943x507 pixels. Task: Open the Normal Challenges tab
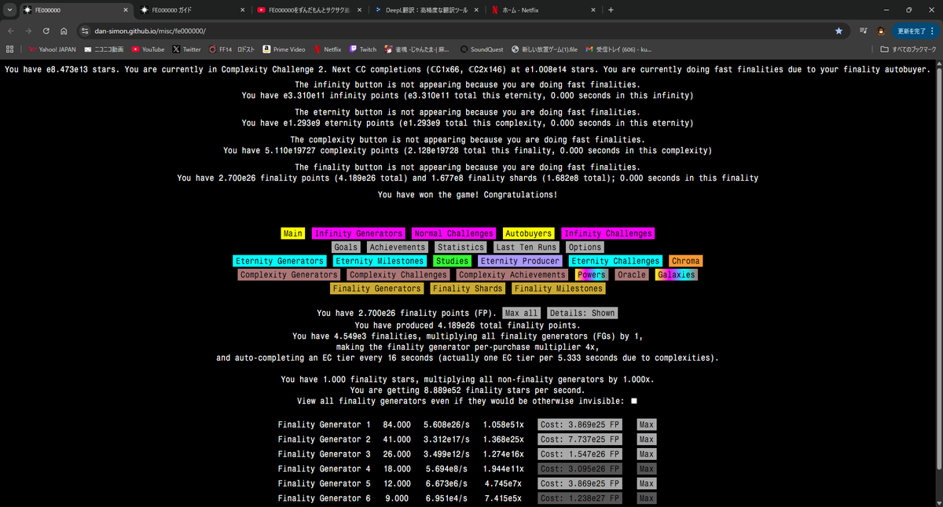click(454, 233)
